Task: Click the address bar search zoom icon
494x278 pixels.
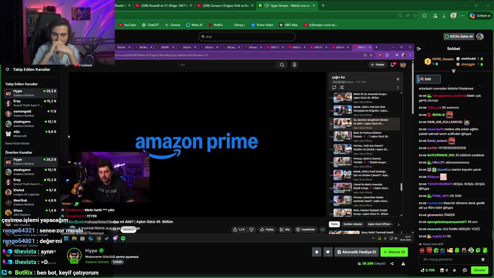Action: [400, 16]
